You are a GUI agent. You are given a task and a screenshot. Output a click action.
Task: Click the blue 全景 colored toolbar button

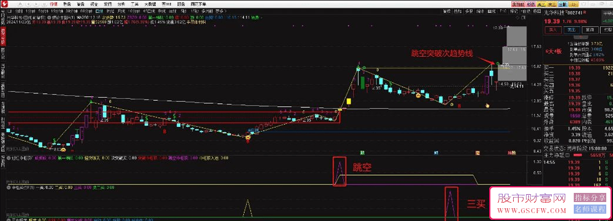563,4
